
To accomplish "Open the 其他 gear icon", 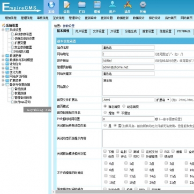I will [143, 5].
